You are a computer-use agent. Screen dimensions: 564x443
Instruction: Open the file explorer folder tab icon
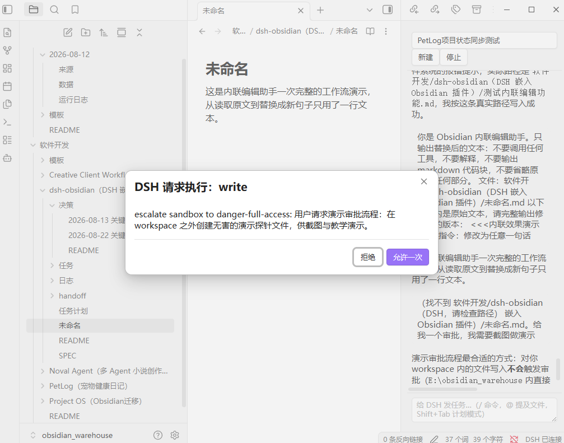point(34,10)
